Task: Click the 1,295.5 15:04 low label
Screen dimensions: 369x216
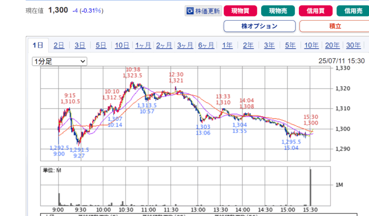Action: [x=291, y=145]
